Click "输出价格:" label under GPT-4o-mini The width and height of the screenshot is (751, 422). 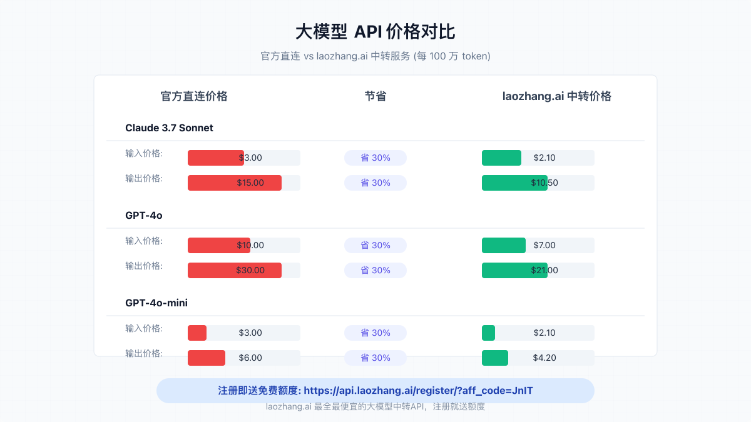pos(144,353)
